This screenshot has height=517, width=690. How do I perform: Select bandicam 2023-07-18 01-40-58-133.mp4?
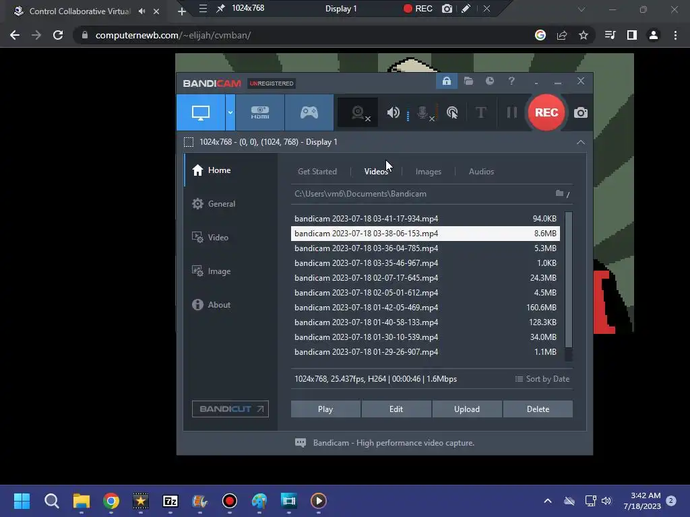click(425, 322)
